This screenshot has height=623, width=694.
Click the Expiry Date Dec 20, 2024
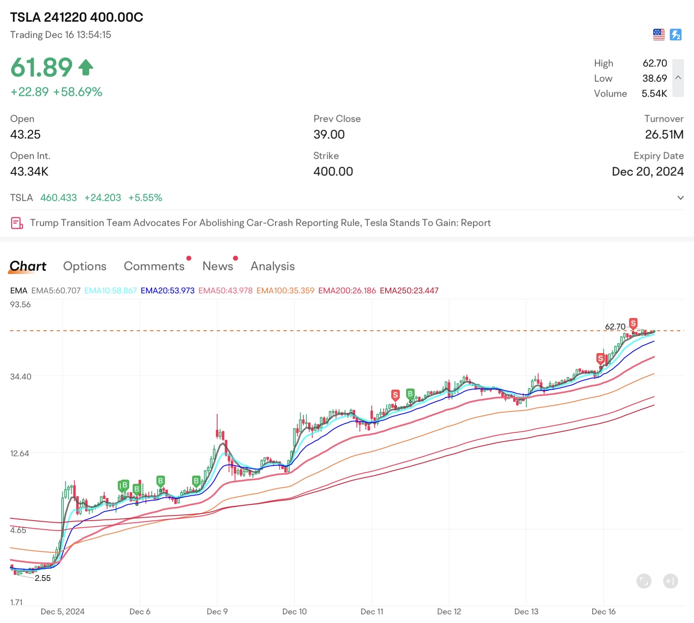648,172
